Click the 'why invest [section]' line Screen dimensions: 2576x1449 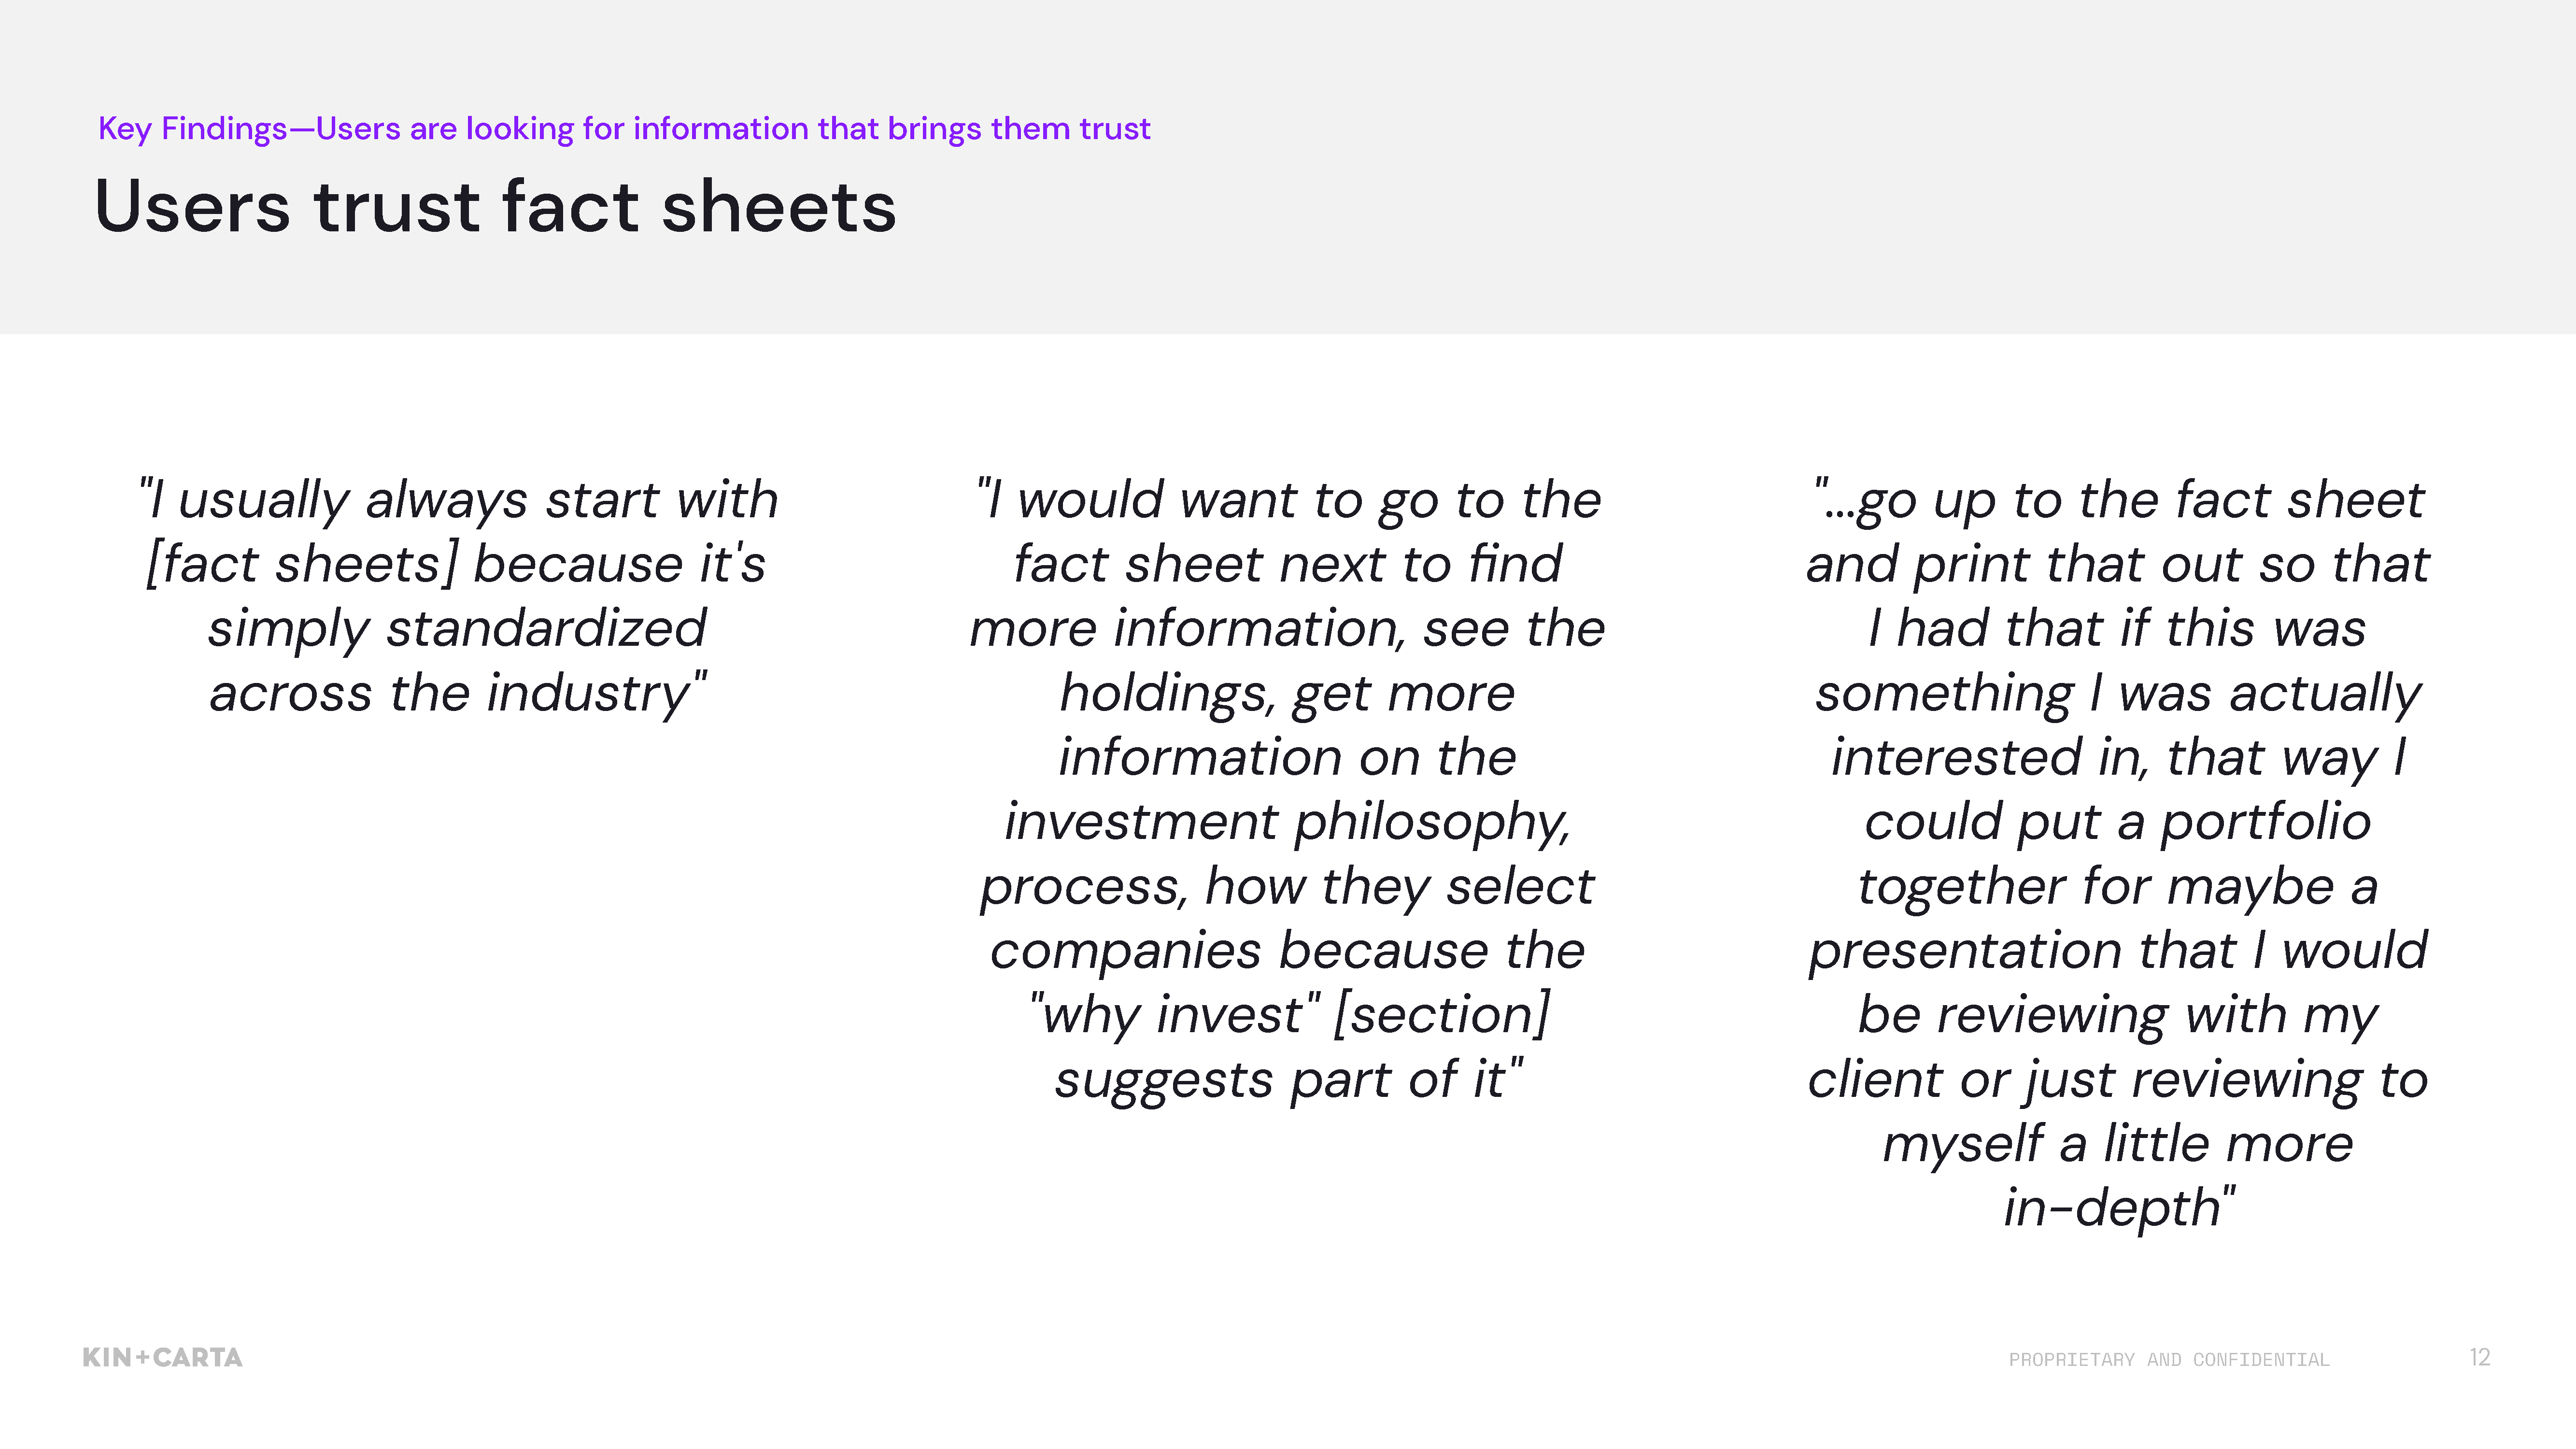(1289, 1015)
